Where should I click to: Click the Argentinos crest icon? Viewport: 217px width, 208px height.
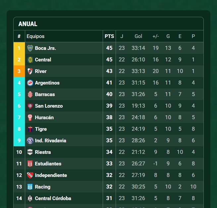pos(30,83)
